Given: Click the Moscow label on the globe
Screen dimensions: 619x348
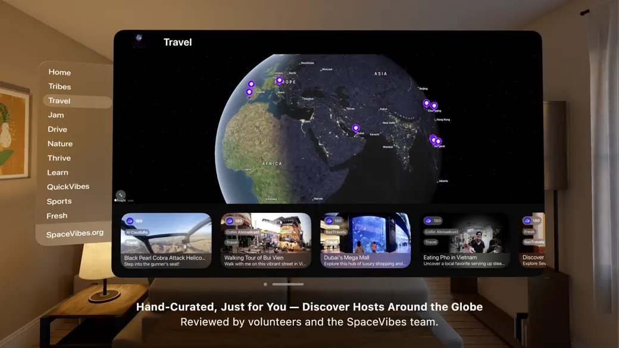Looking at the screenshot, I should (x=327, y=70).
